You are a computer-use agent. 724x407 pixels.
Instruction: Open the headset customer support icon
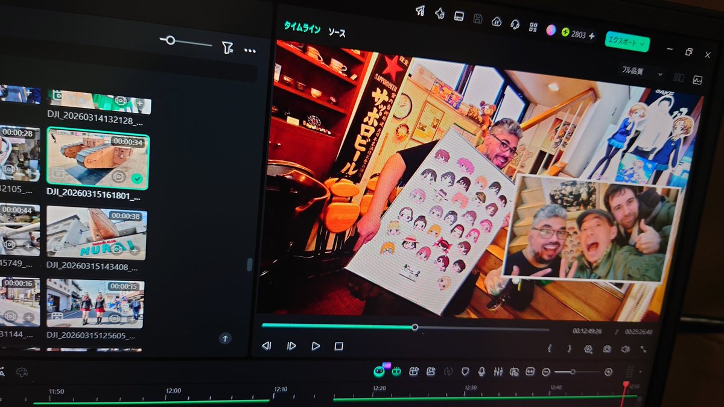(515, 24)
